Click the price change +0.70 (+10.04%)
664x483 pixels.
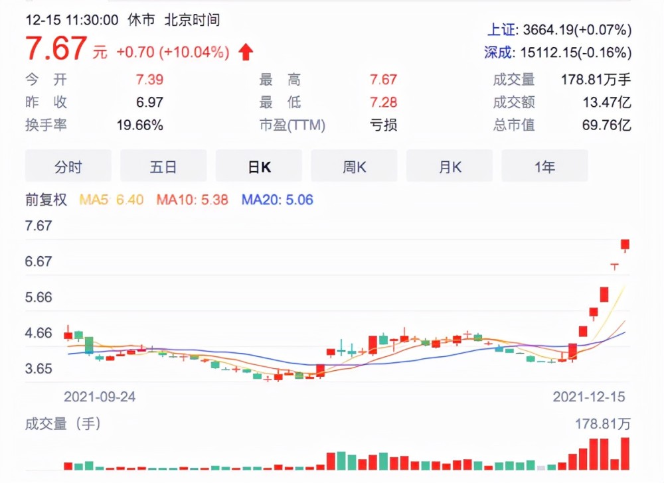click(173, 52)
